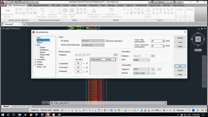Click the Cover - transversal reinforcement input field
The width and height of the screenshot is (208, 117).
pyautogui.click(x=157, y=46)
